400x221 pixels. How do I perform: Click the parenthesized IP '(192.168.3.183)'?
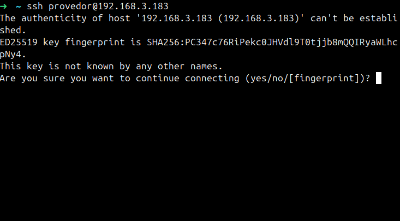coord(261,18)
